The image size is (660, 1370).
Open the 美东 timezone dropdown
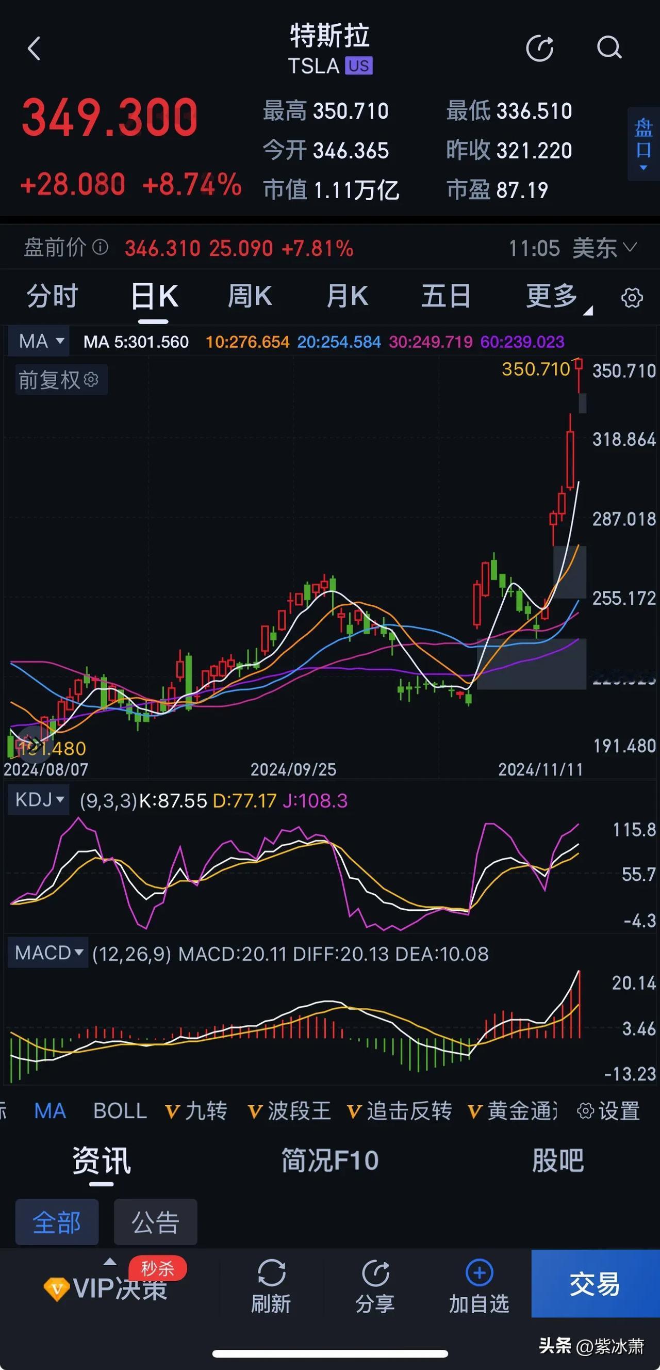605,248
